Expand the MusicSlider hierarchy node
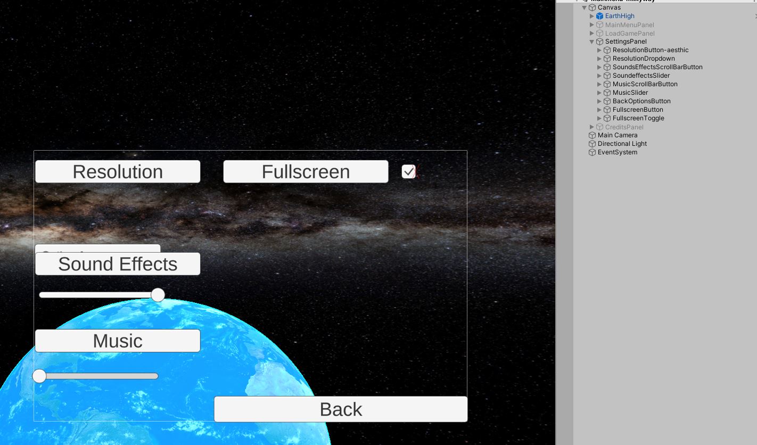757x445 pixels. pos(599,93)
